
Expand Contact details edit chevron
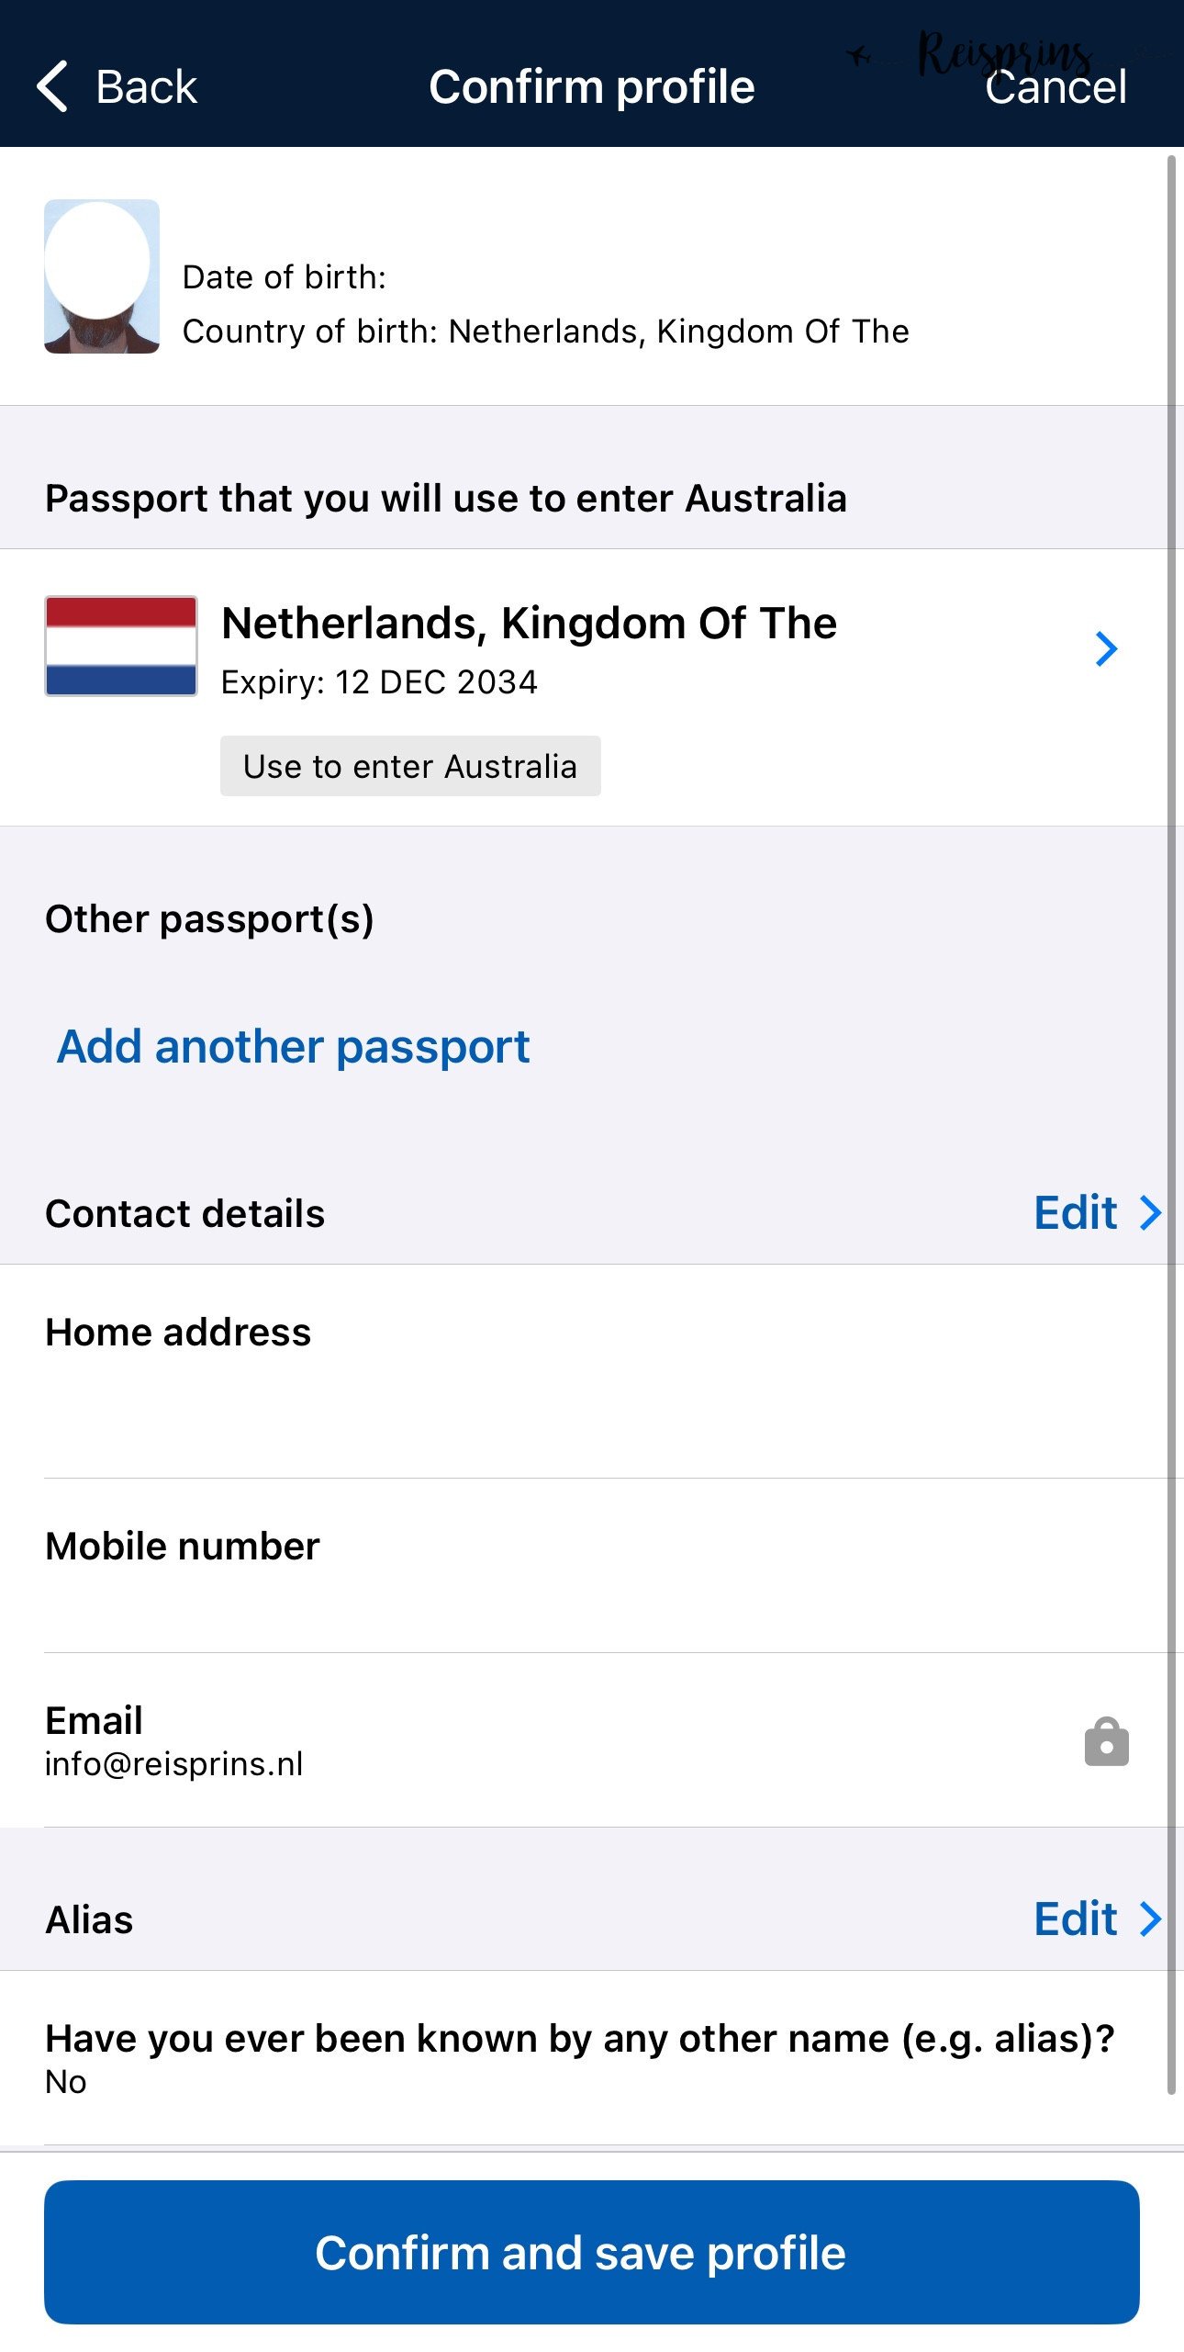click(x=1151, y=1212)
